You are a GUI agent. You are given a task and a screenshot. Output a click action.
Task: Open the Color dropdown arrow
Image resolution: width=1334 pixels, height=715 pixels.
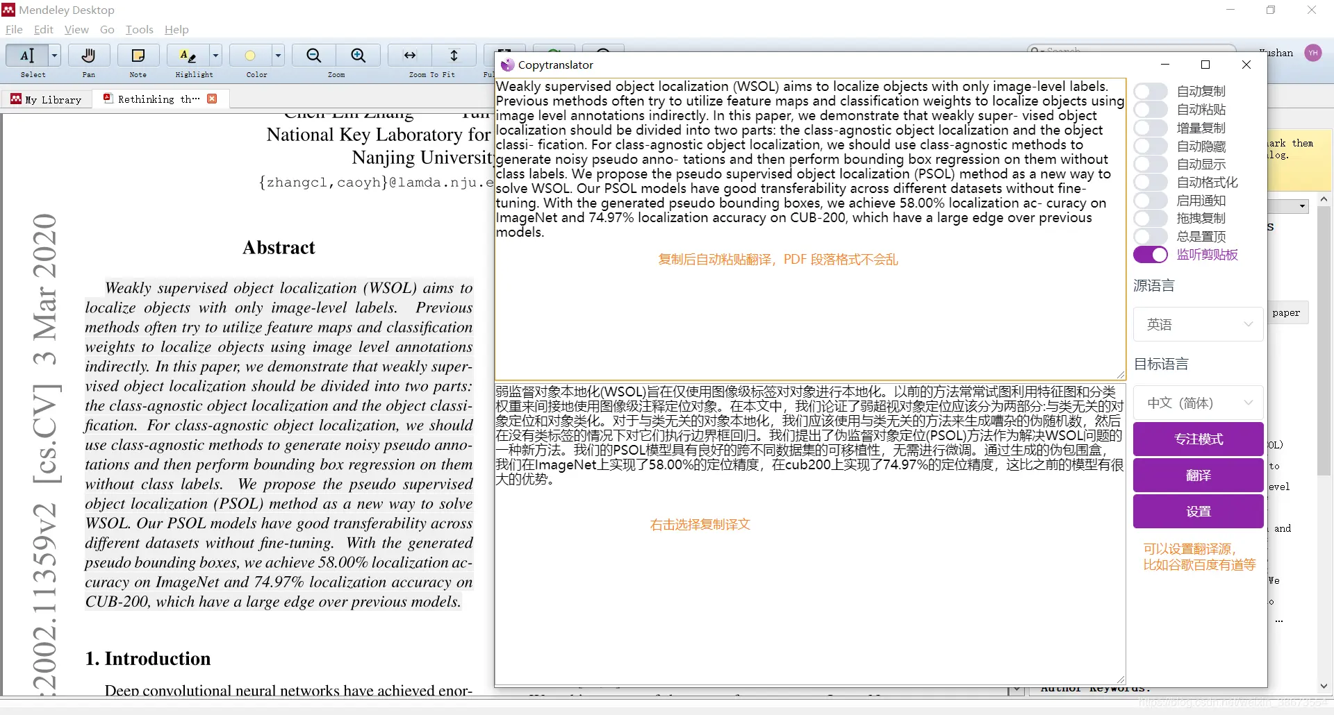coord(278,56)
